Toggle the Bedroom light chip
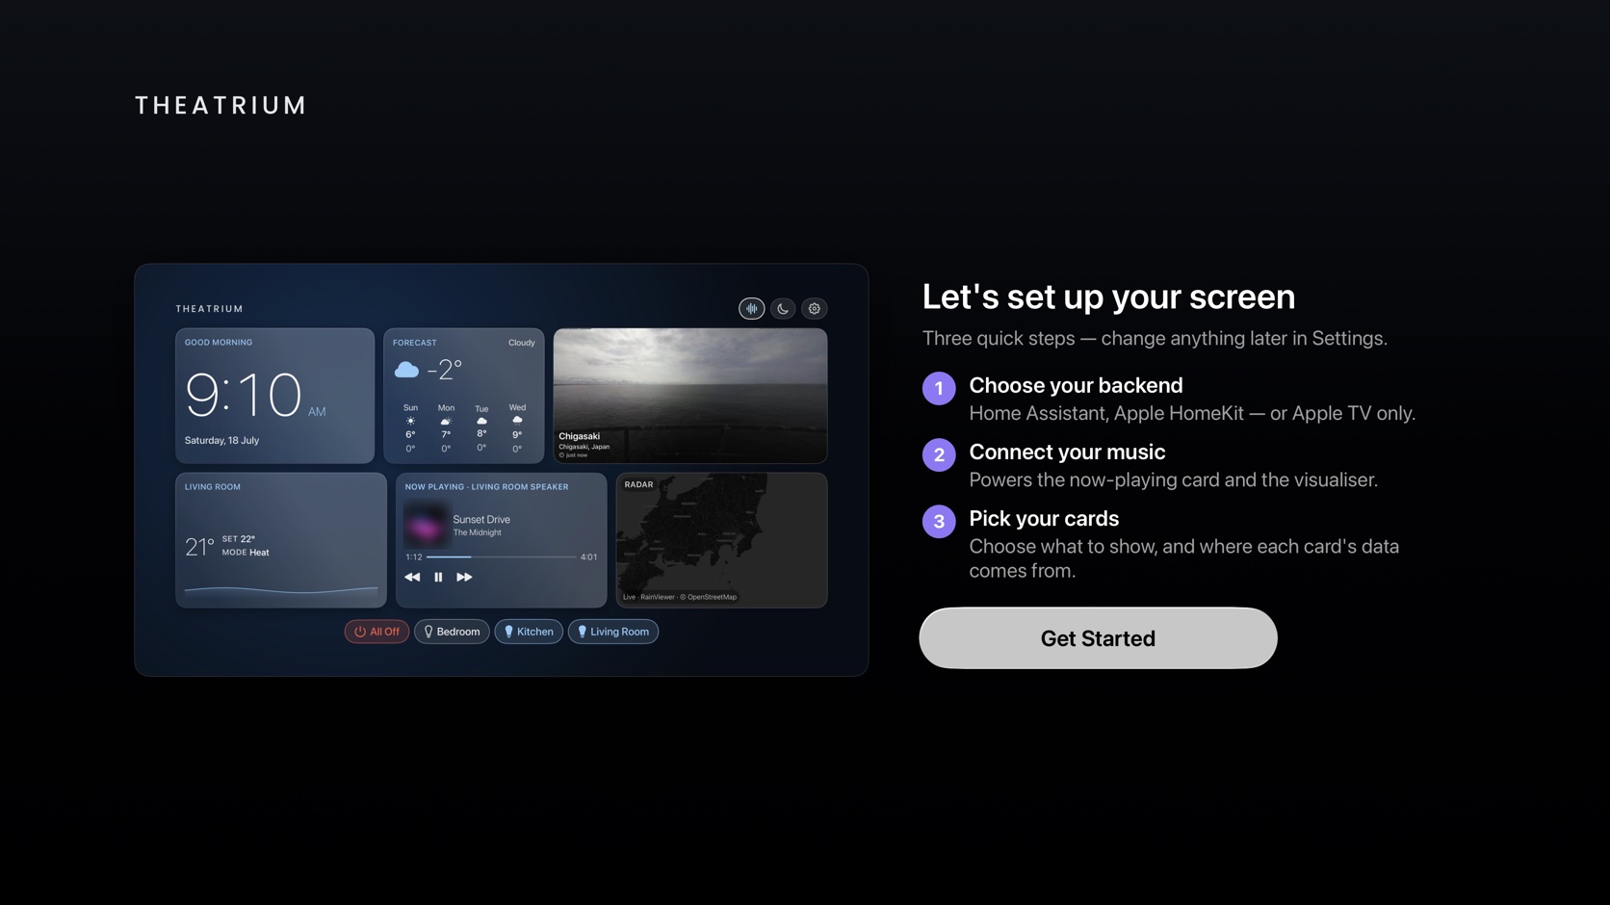This screenshot has height=905, width=1610. click(452, 632)
